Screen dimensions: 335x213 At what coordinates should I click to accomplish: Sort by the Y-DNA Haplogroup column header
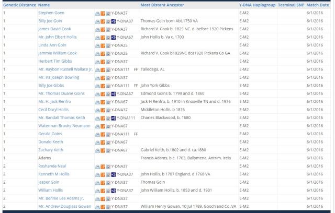pos(256,5)
